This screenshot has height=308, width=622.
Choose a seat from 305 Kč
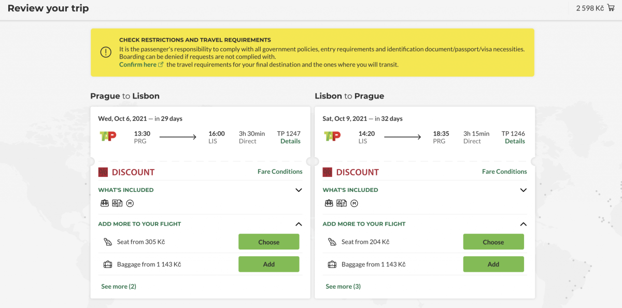click(268, 242)
